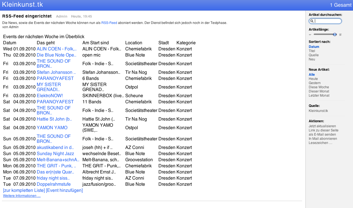Open the RSS-Feed eingerichtet article title
Viewport: 353px width, 208px height.
tap(27, 16)
